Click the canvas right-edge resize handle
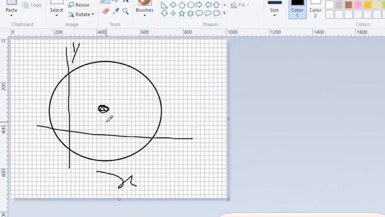 229,119
